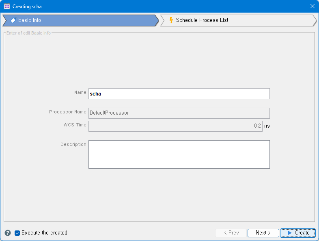Click the 'Creating scha' title bar text
The height and width of the screenshot is (241, 319).
27,7
